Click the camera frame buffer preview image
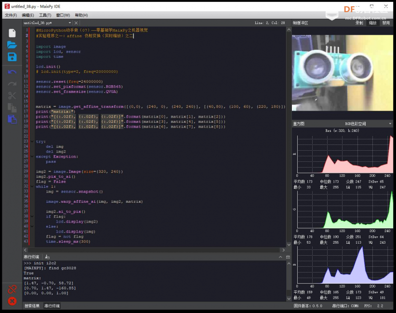The height and width of the screenshot is (313, 396). (x=343, y=73)
